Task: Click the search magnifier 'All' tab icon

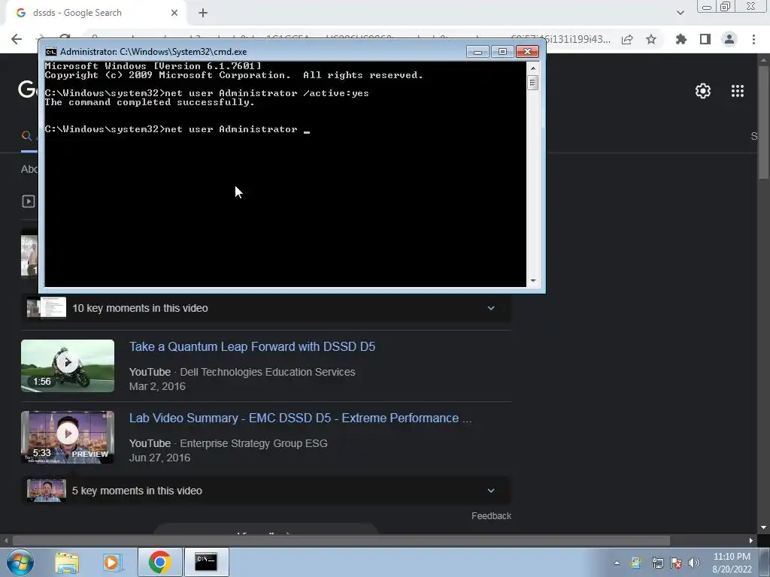Action: point(27,136)
